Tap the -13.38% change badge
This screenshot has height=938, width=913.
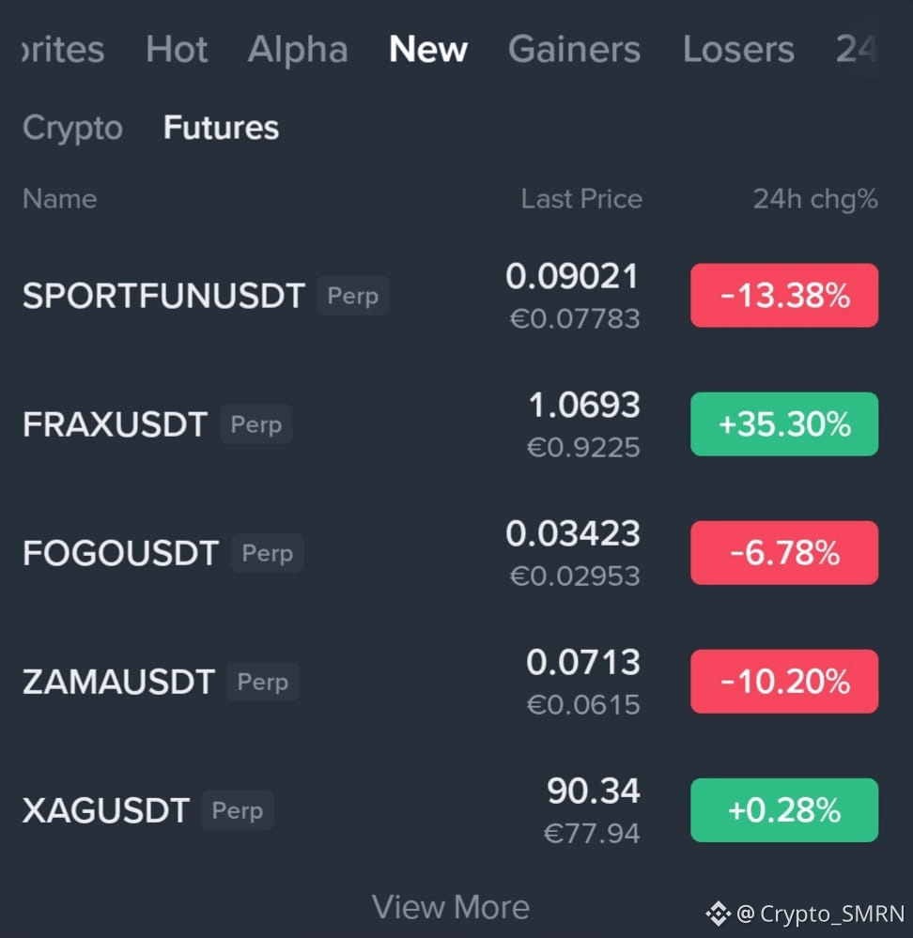pyautogui.click(x=784, y=296)
